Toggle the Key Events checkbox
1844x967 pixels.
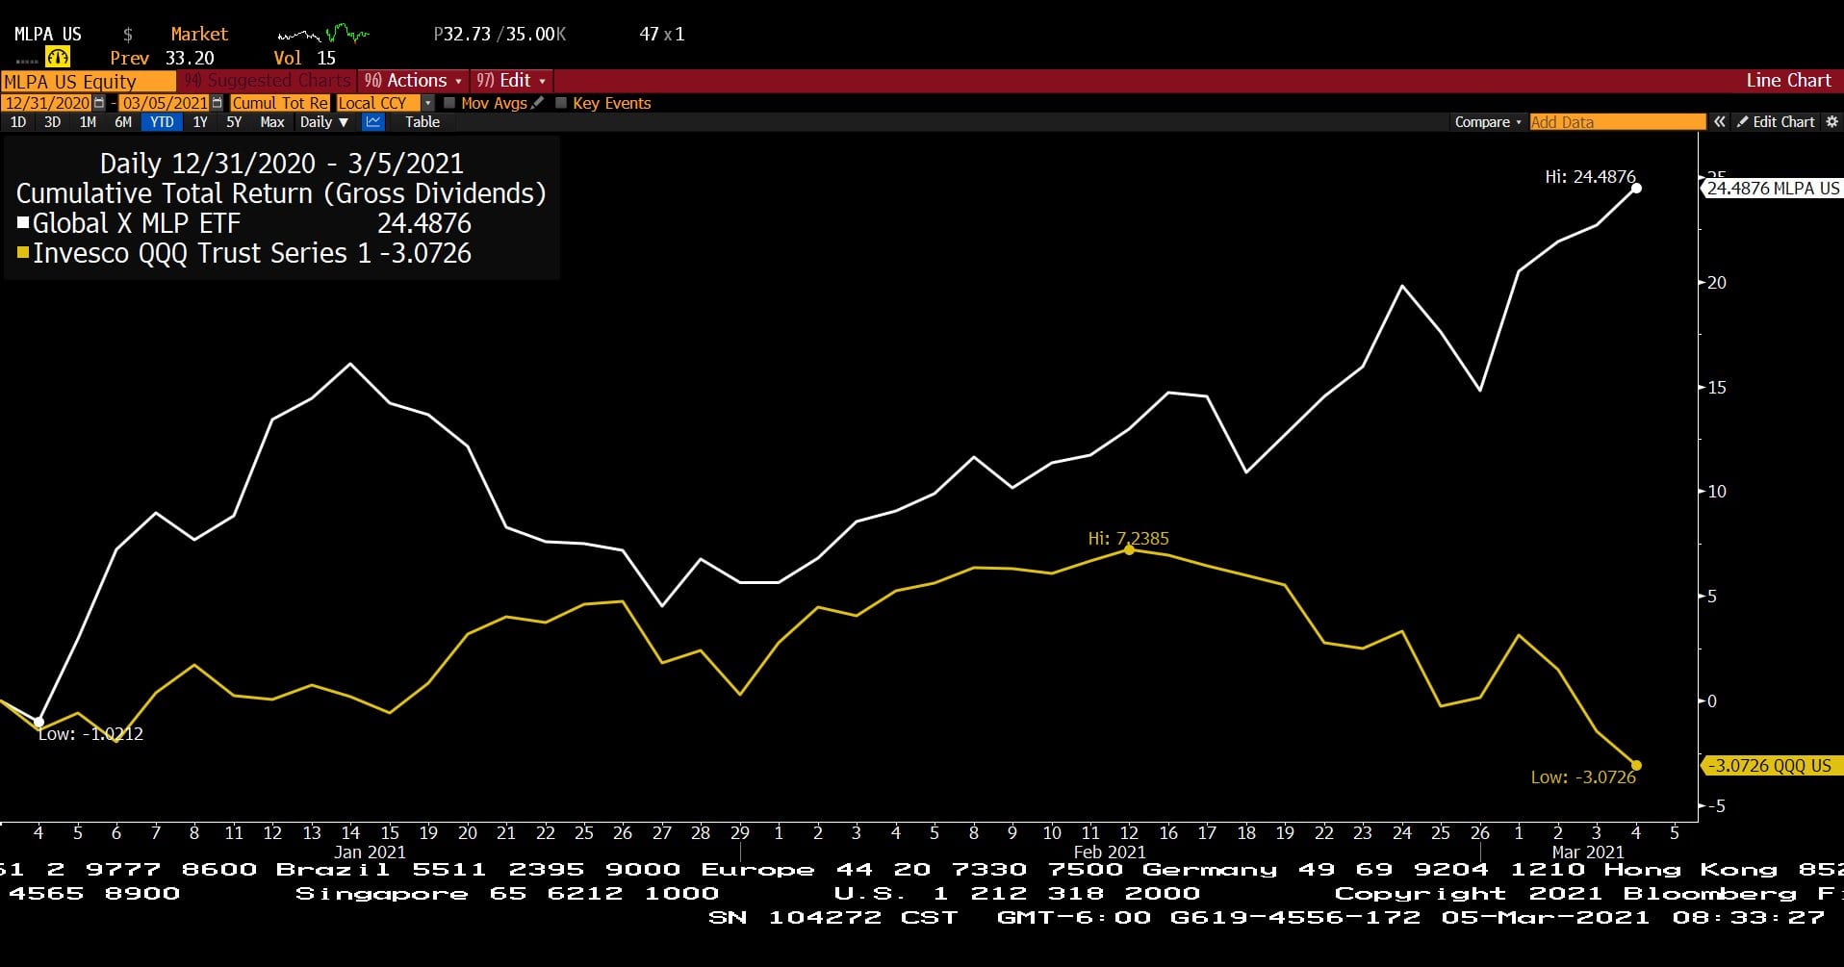coord(561,103)
